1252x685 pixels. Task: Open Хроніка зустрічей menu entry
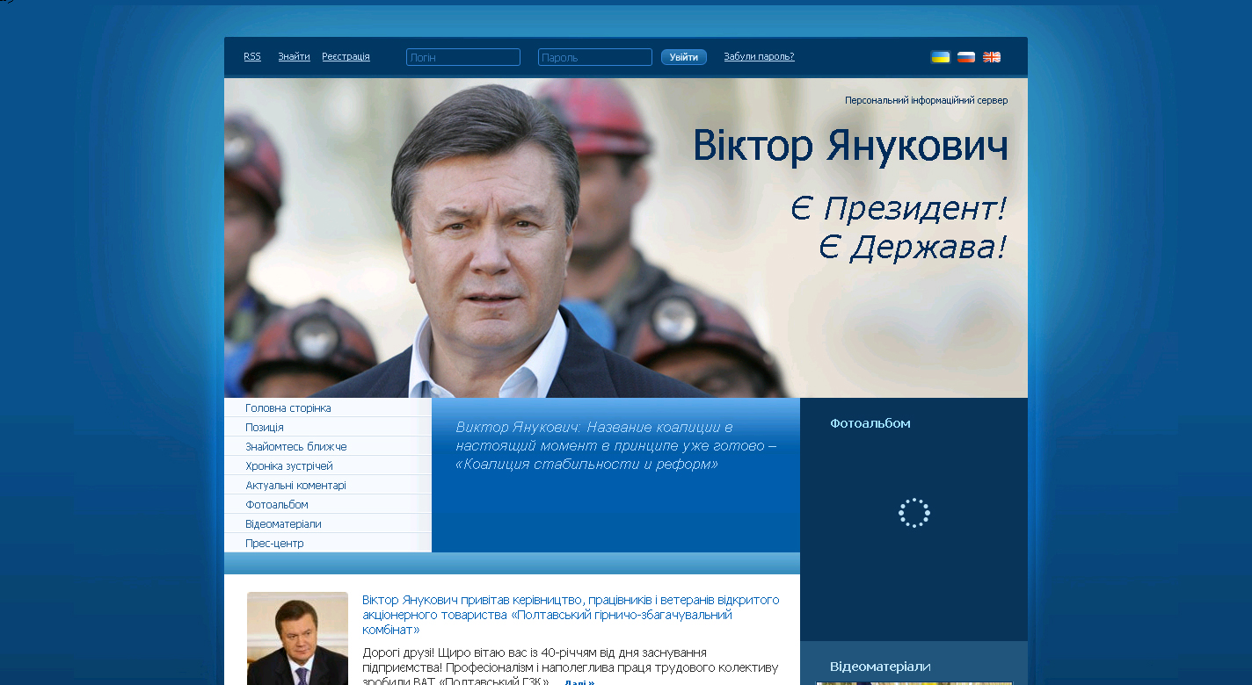(289, 466)
